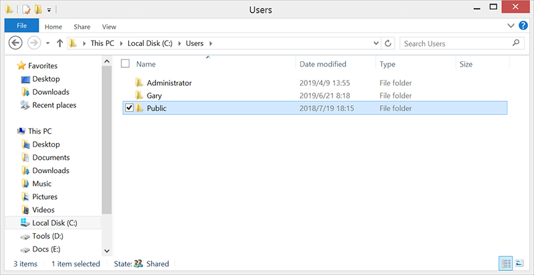The height and width of the screenshot is (275, 534).
Task: Open the recent locations dropdown arrow
Action: (47, 43)
